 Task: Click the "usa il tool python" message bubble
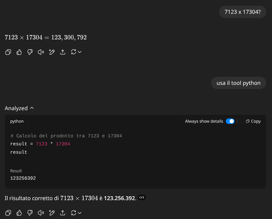pos(239,83)
